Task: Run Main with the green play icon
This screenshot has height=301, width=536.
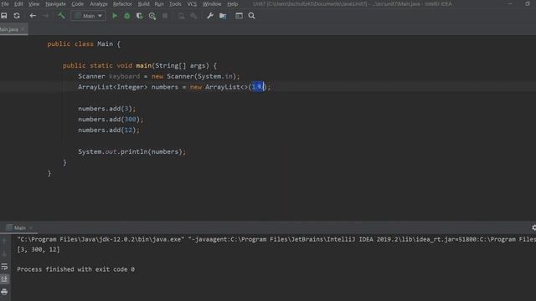Action: pyautogui.click(x=115, y=16)
